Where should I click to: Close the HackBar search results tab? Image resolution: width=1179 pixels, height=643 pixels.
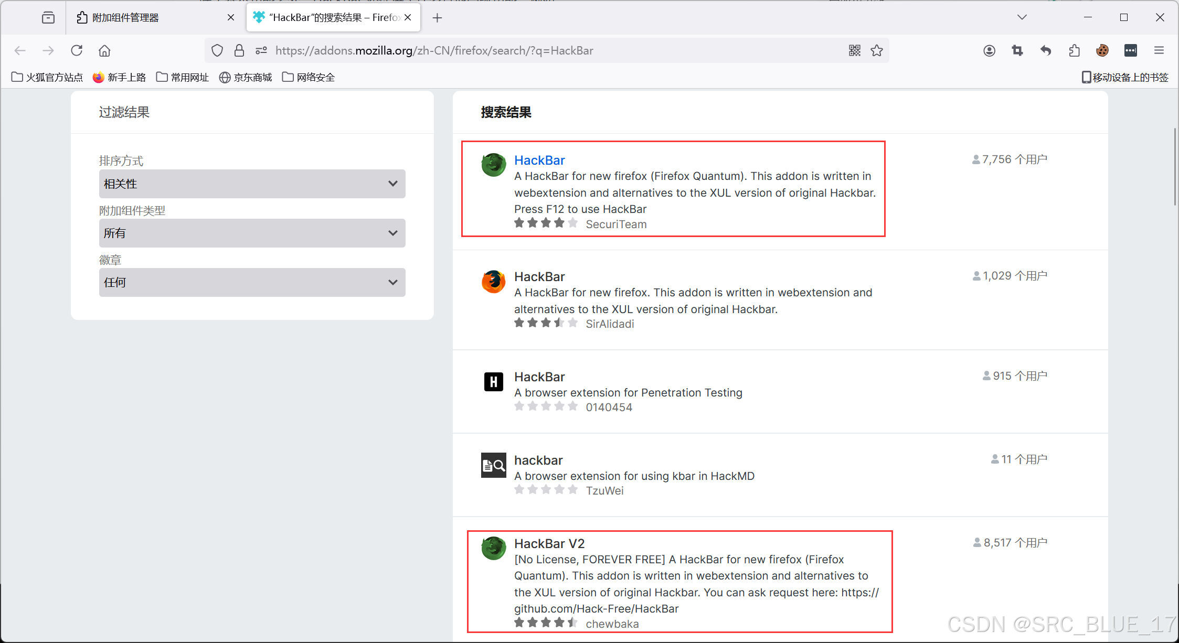coord(408,17)
